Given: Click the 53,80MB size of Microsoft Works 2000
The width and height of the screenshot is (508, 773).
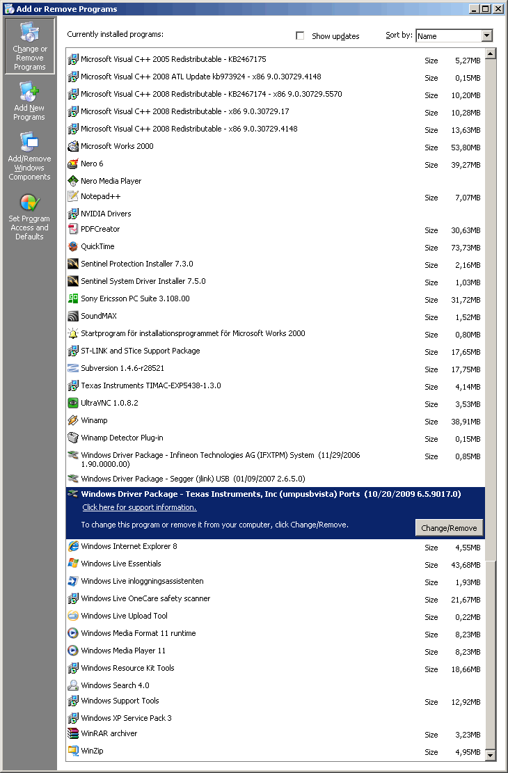Looking at the screenshot, I should [x=466, y=148].
